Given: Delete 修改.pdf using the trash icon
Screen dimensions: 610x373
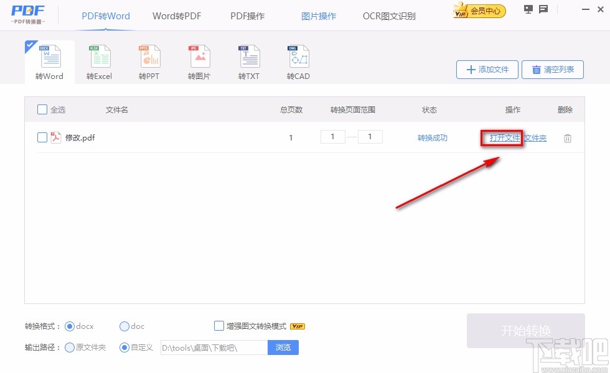Looking at the screenshot, I should [x=567, y=138].
